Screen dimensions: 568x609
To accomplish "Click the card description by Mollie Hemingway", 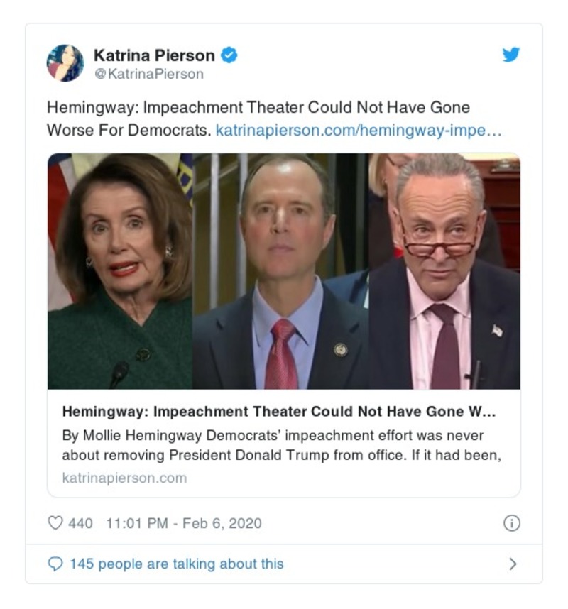I will 282,445.
